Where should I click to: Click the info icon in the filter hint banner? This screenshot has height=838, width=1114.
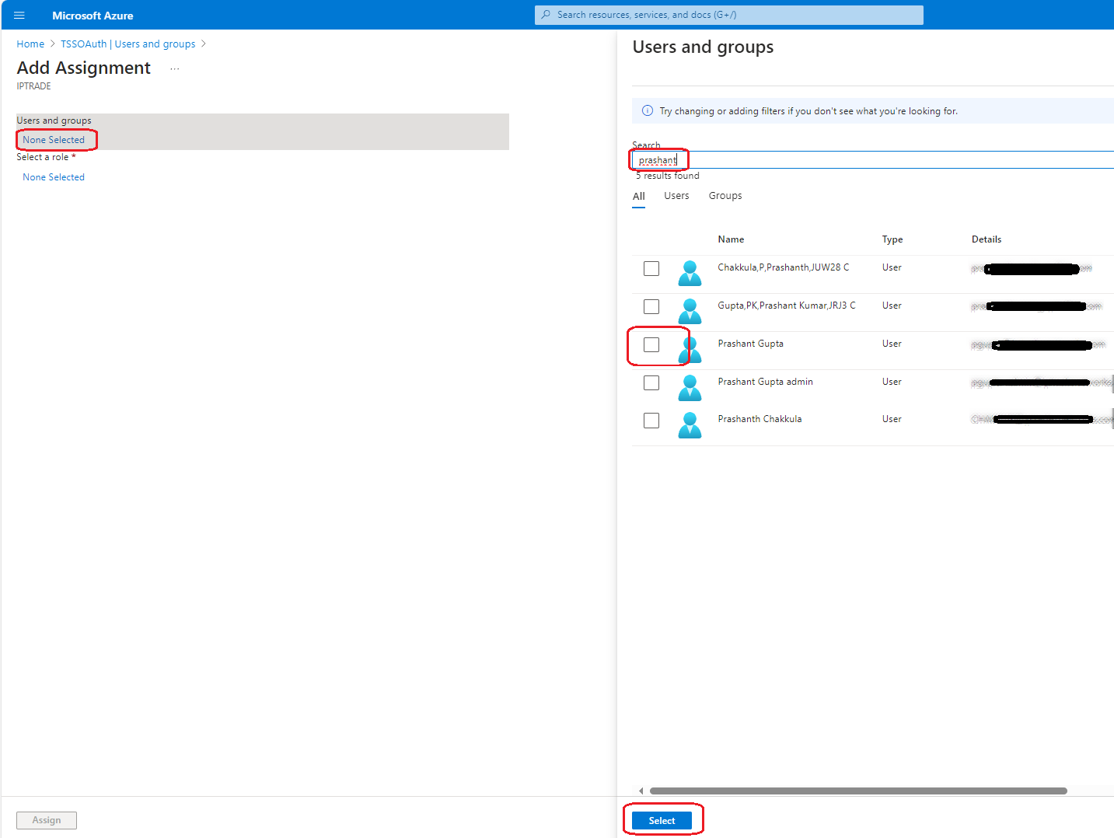[x=648, y=111]
